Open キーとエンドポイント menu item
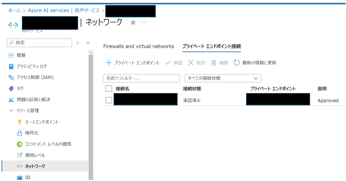Image resolution: width=346 pixels, height=181 pixels. [x=42, y=122]
